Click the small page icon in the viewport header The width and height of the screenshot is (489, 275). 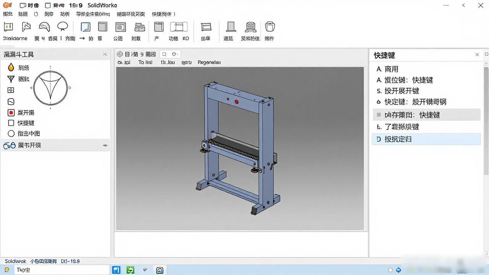tap(164, 54)
